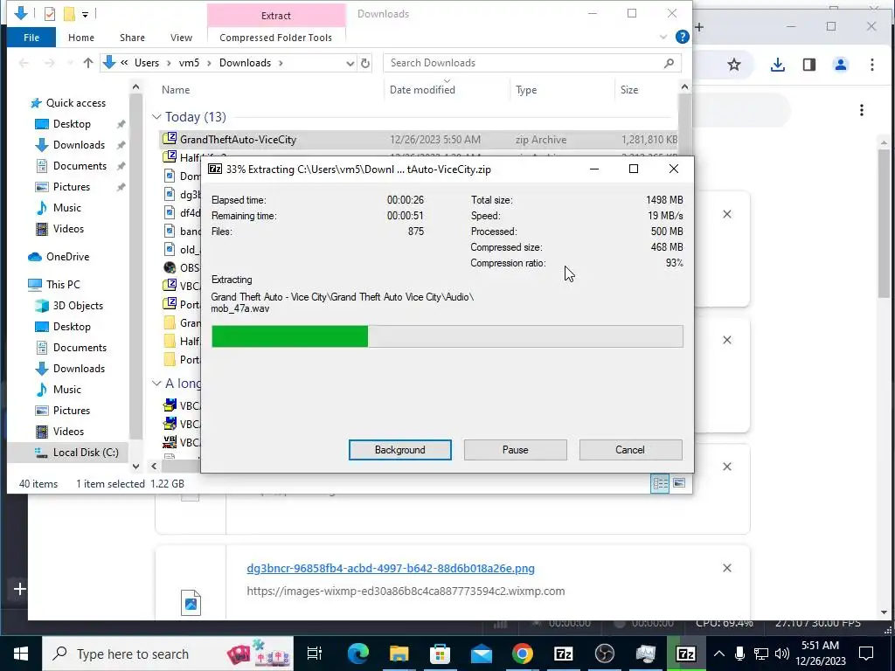
Task: Click the extraction progress bar
Action: (447, 336)
